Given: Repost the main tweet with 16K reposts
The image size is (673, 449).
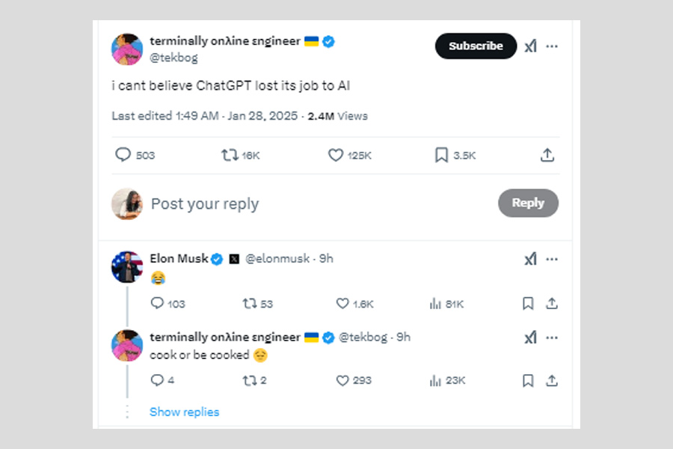Looking at the screenshot, I should (230, 155).
